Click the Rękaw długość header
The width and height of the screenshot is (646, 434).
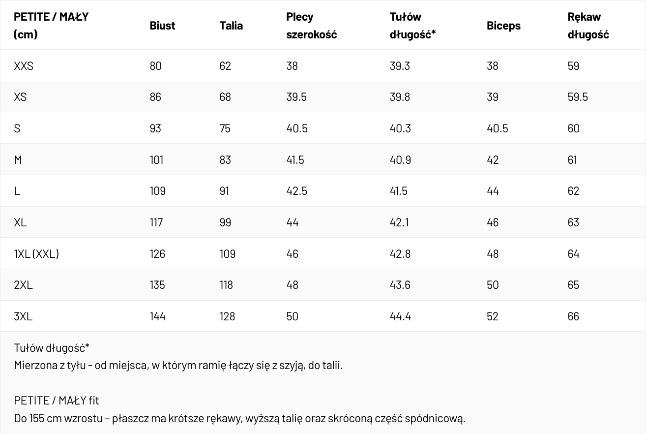pyautogui.click(x=588, y=26)
